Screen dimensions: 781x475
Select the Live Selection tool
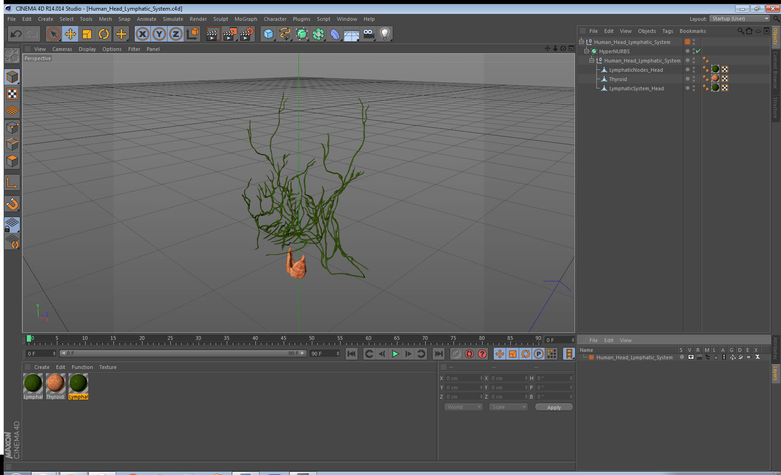[x=54, y=34]
